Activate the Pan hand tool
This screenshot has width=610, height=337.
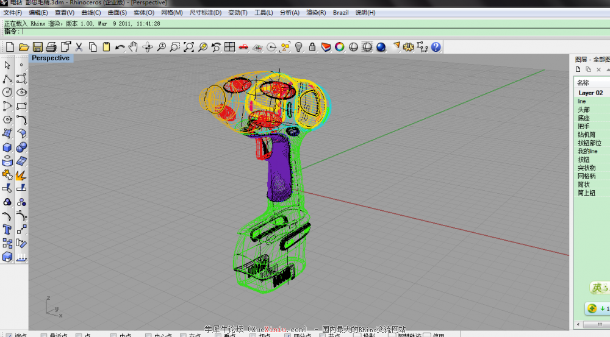134,47
